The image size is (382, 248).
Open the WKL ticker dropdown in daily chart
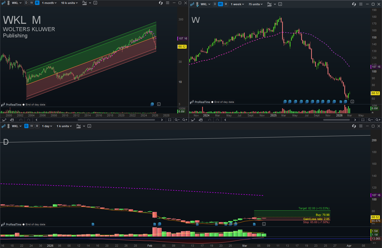point(17,126)
